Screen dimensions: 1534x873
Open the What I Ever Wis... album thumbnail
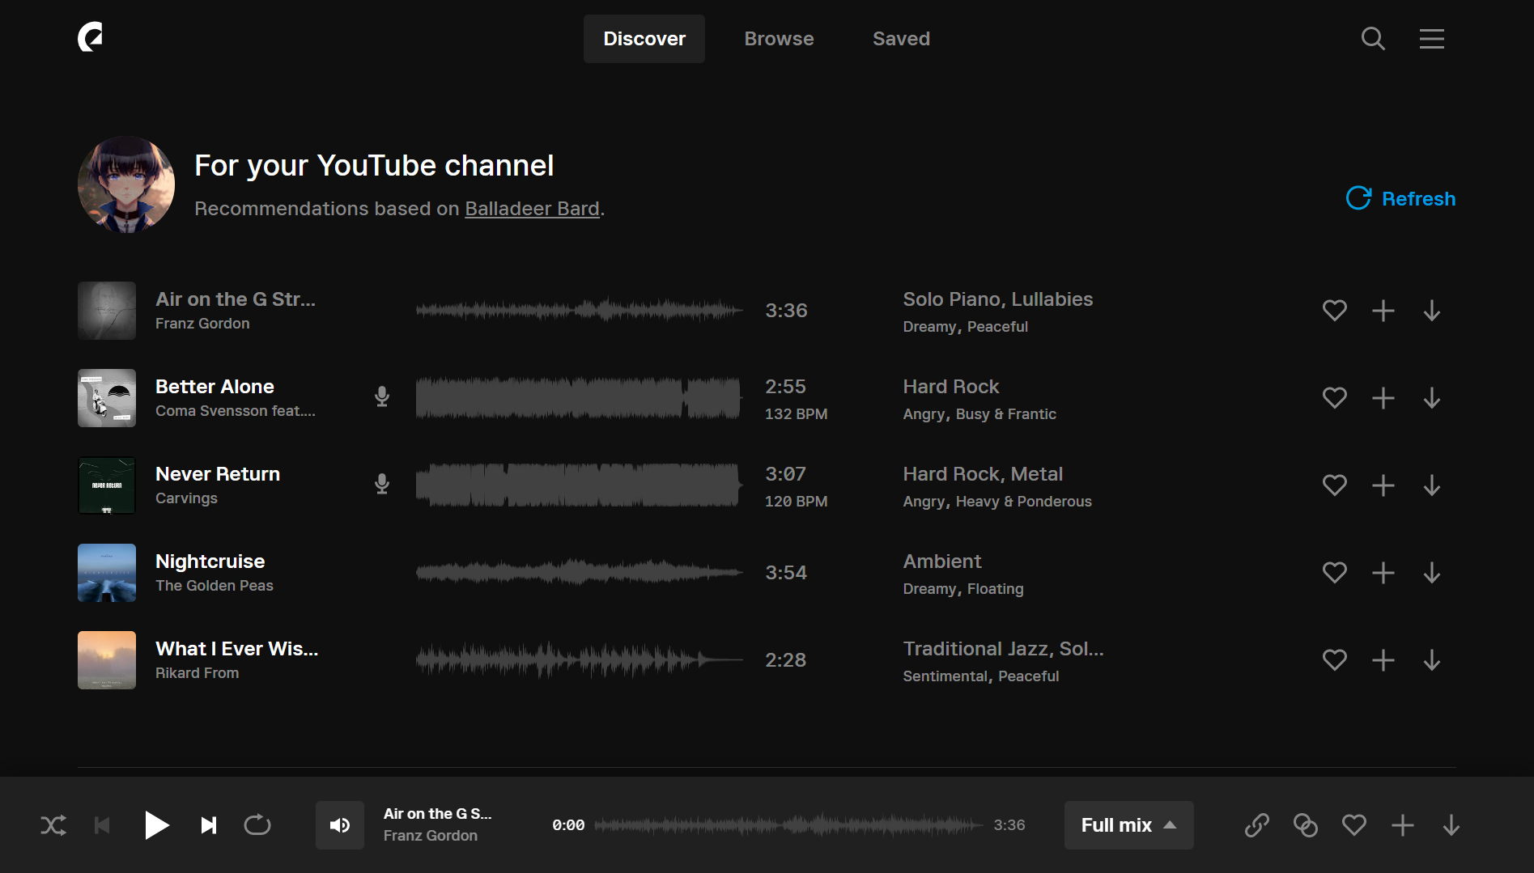[107, 660]
